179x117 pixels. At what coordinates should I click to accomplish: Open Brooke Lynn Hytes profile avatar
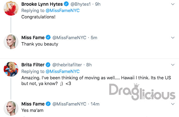[x=11, y=8]
